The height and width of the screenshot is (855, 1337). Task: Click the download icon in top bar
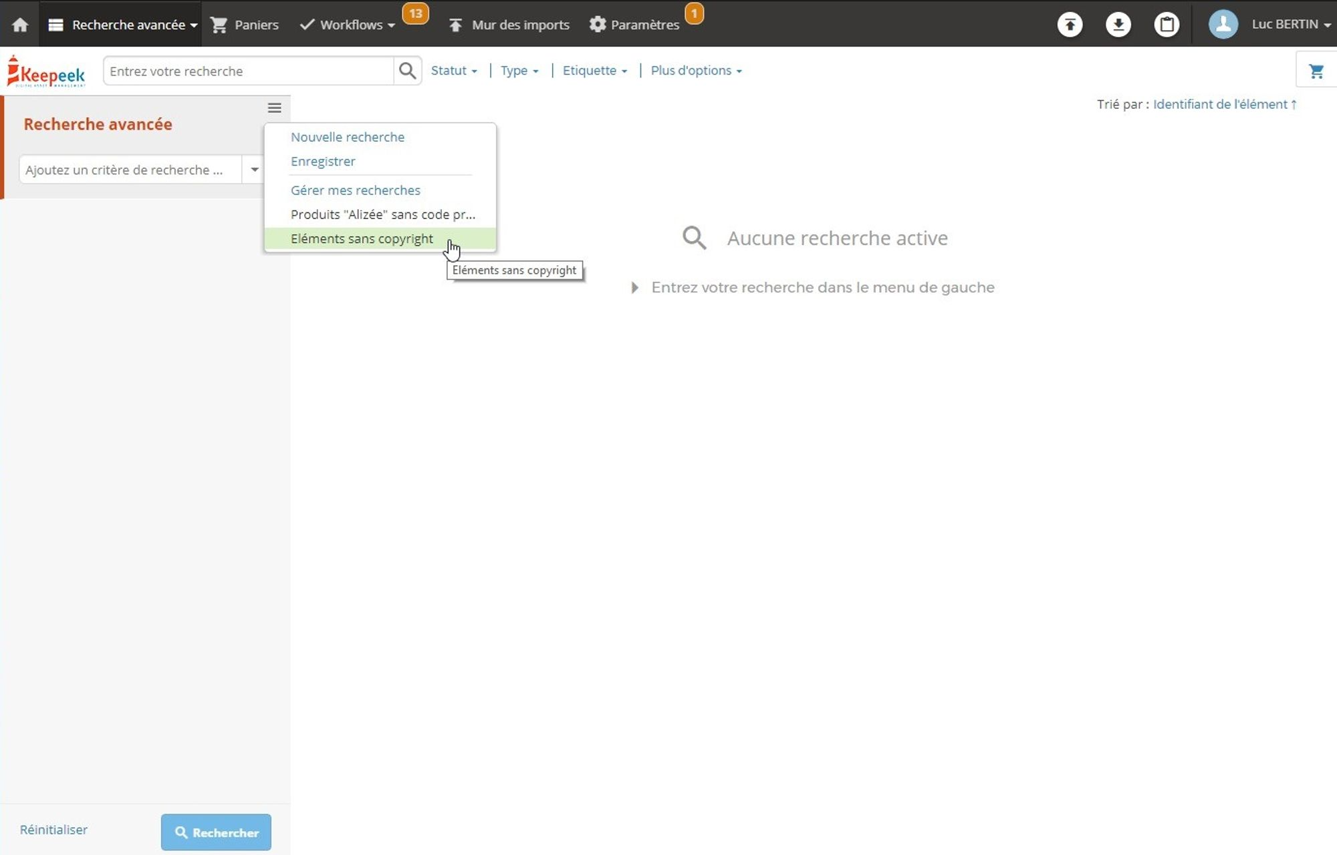tap(1118, 25)
